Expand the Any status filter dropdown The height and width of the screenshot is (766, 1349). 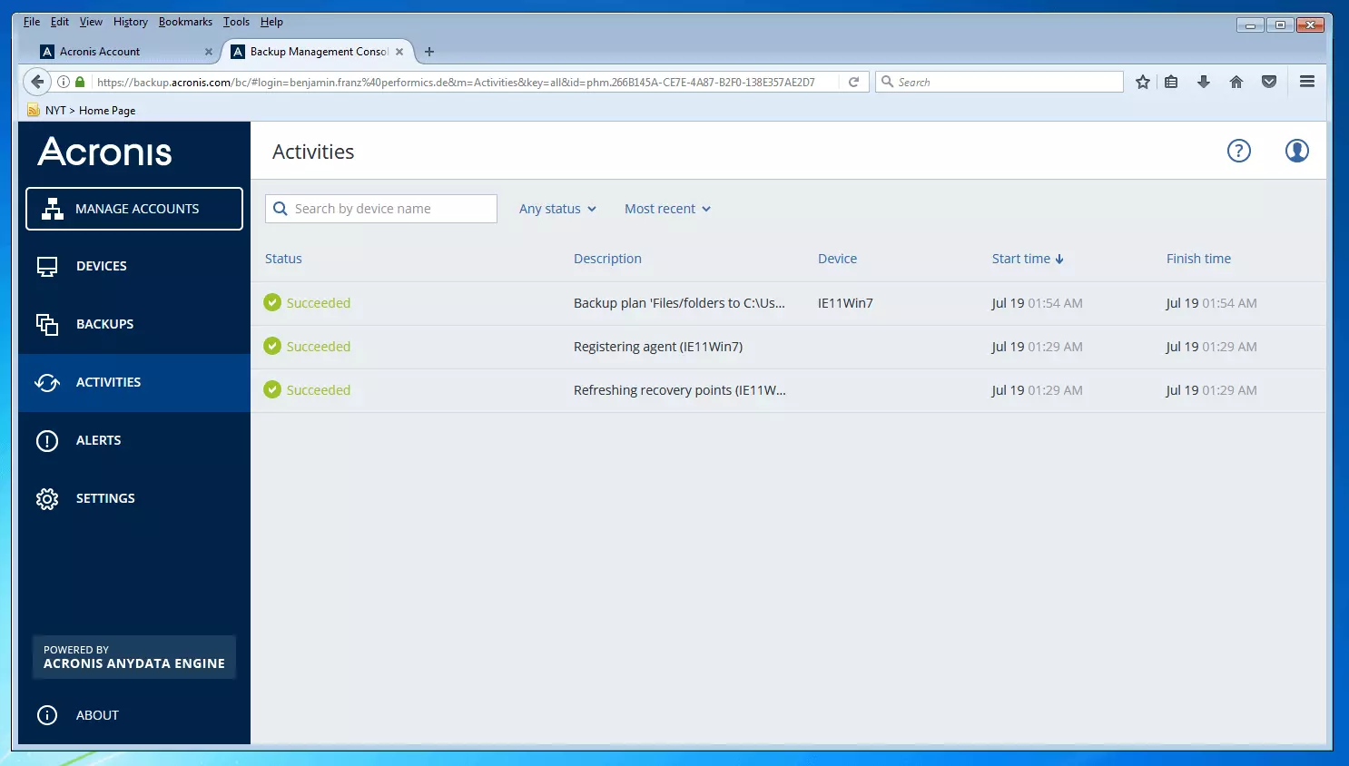[x=557, y=209]
